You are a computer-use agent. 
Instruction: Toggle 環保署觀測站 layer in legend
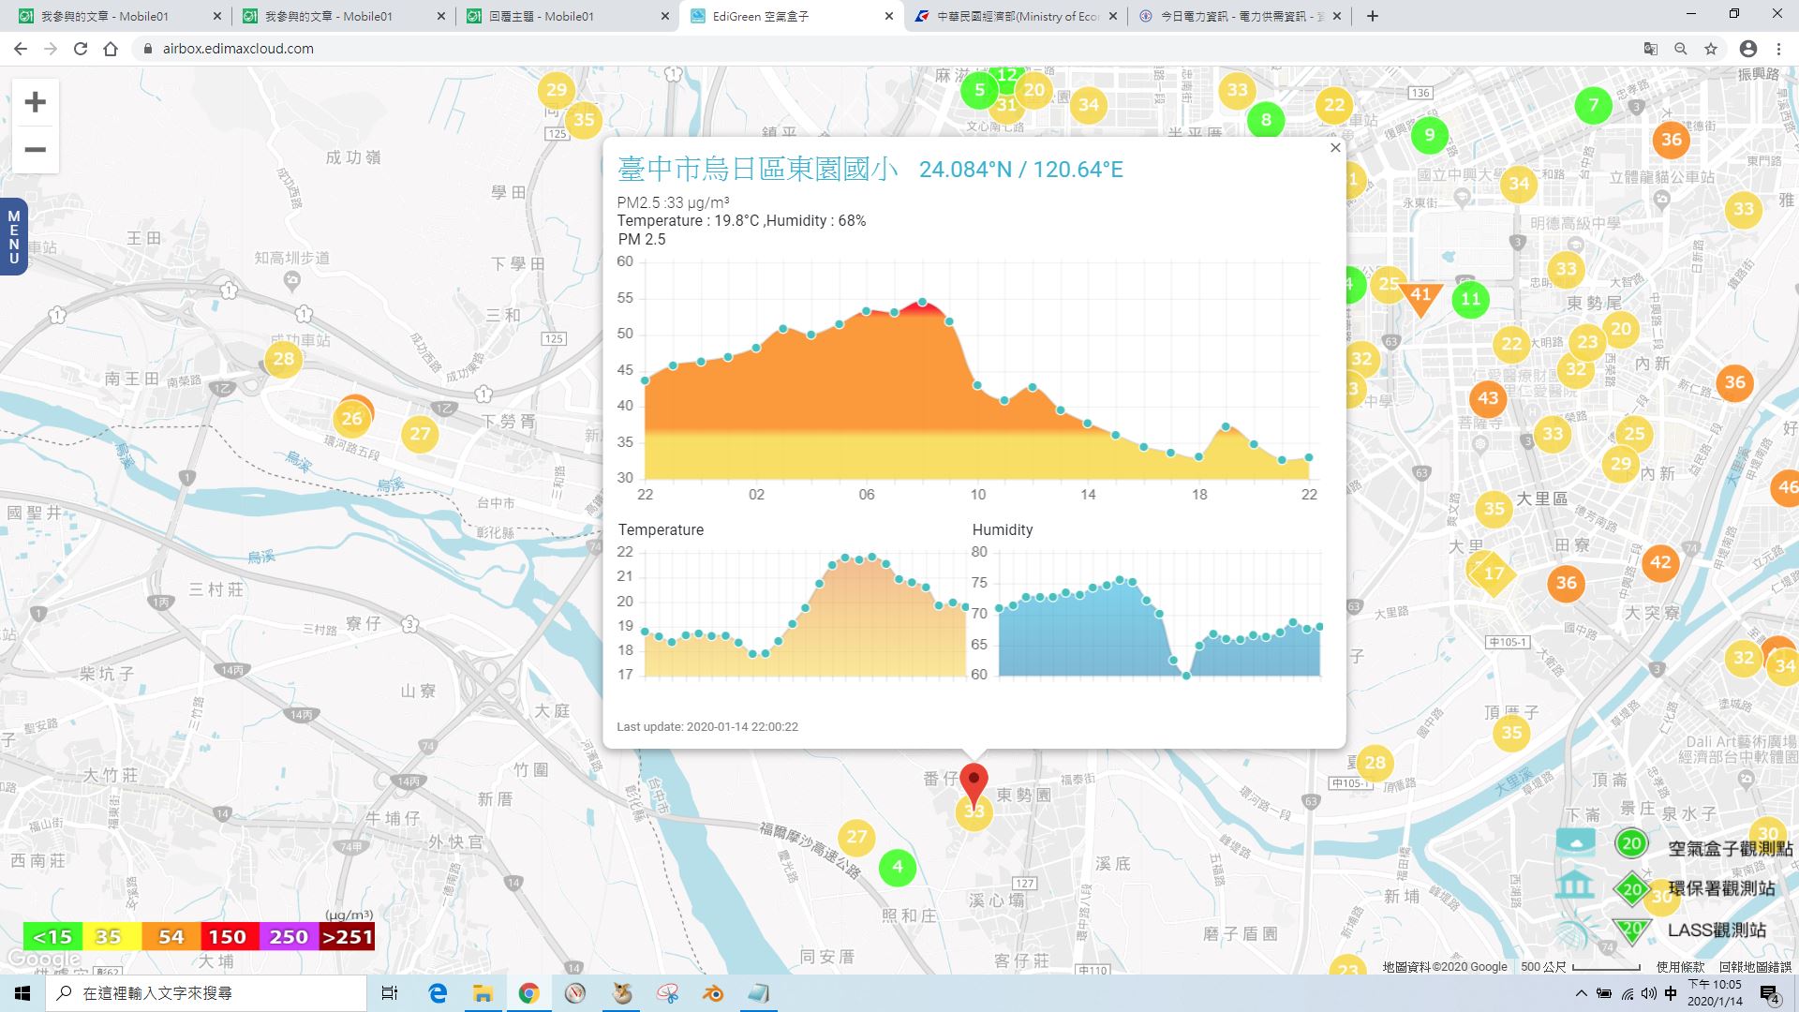(x=1632, y=889)
